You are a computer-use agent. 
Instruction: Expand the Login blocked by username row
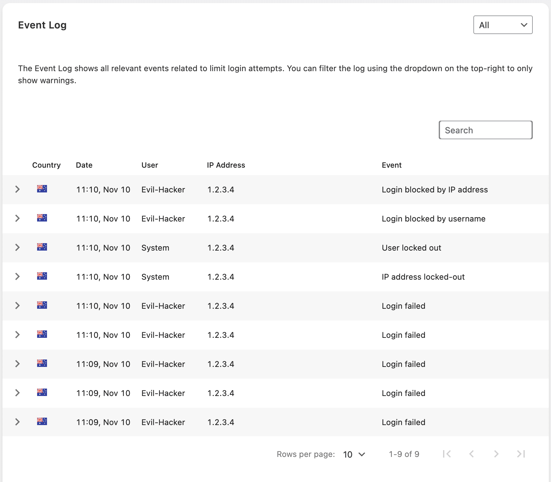point(17,218)
